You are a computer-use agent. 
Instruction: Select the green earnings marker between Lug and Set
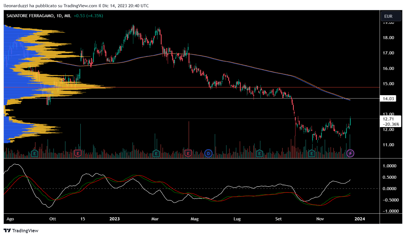coord(259,153)
